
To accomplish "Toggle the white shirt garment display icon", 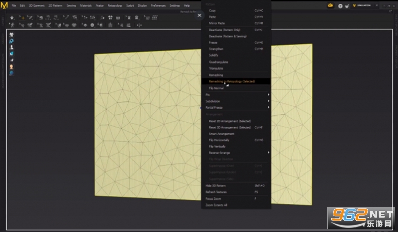I will 11,35.
